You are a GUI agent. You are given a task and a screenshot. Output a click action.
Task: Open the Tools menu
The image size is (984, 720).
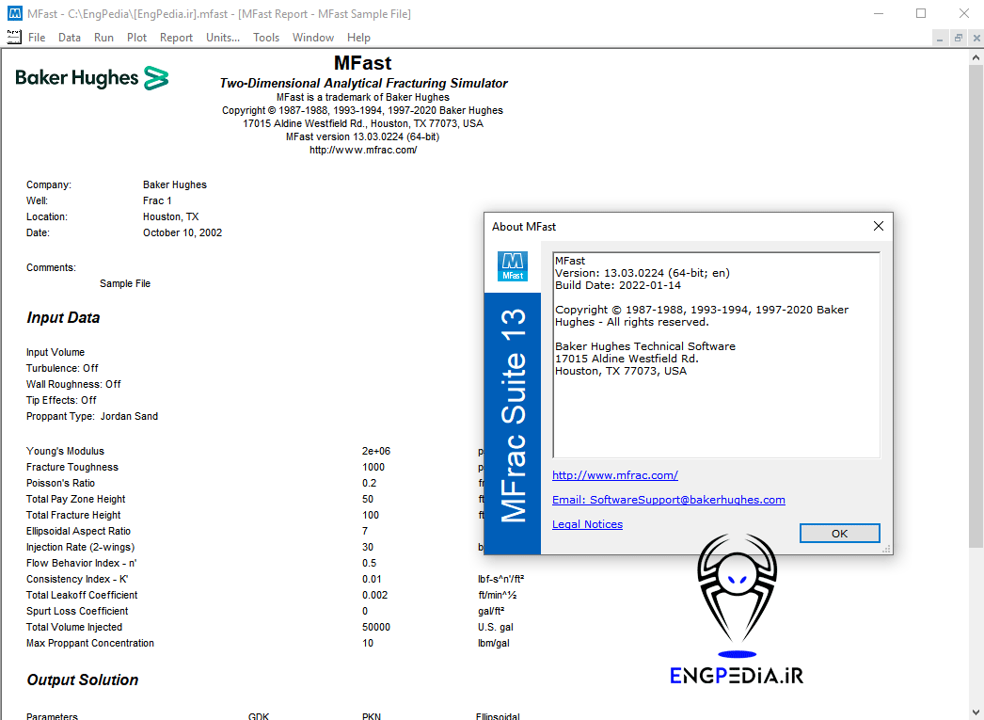coord(266,38)
